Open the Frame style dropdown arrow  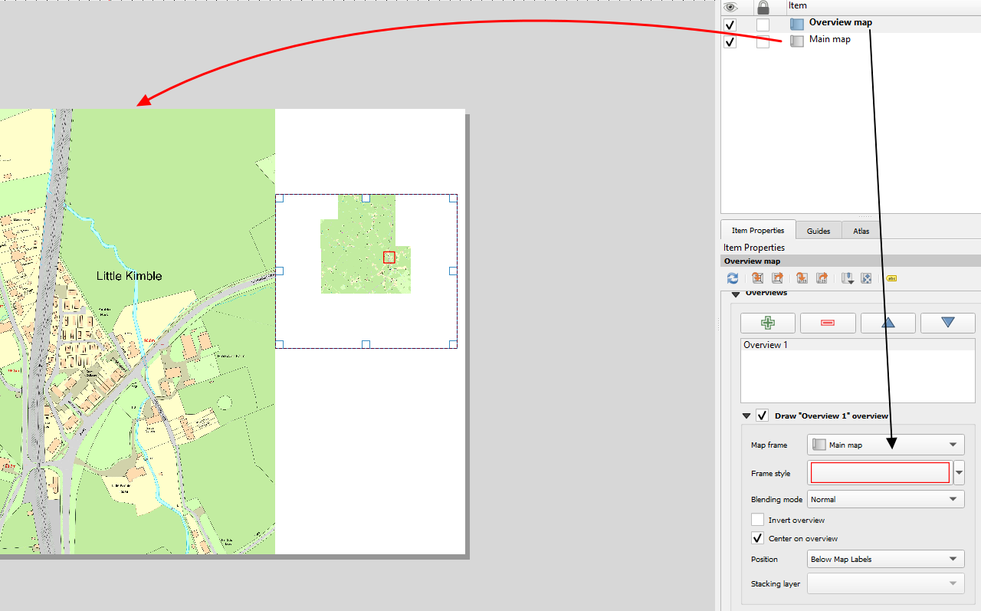coord(959,473)
